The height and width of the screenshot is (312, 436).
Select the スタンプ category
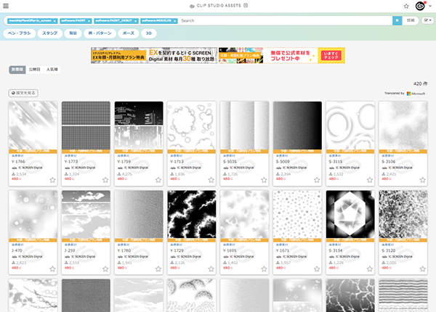click(49, 33)
